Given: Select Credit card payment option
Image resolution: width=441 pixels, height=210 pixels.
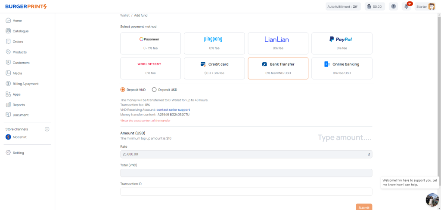Looking at the screenshot, I should [214, 68].
